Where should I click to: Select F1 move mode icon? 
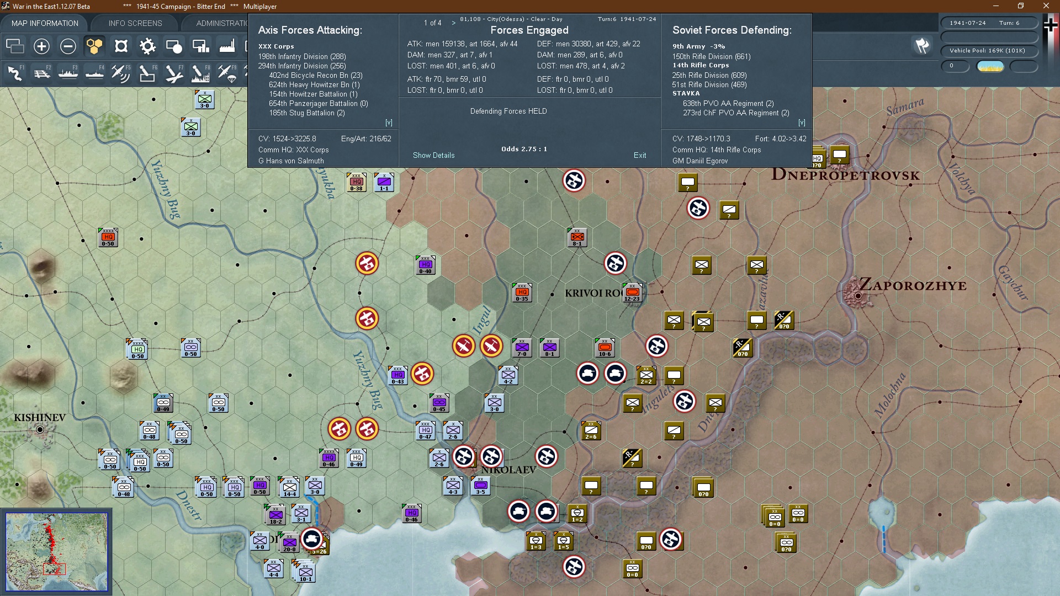(15, 73)
